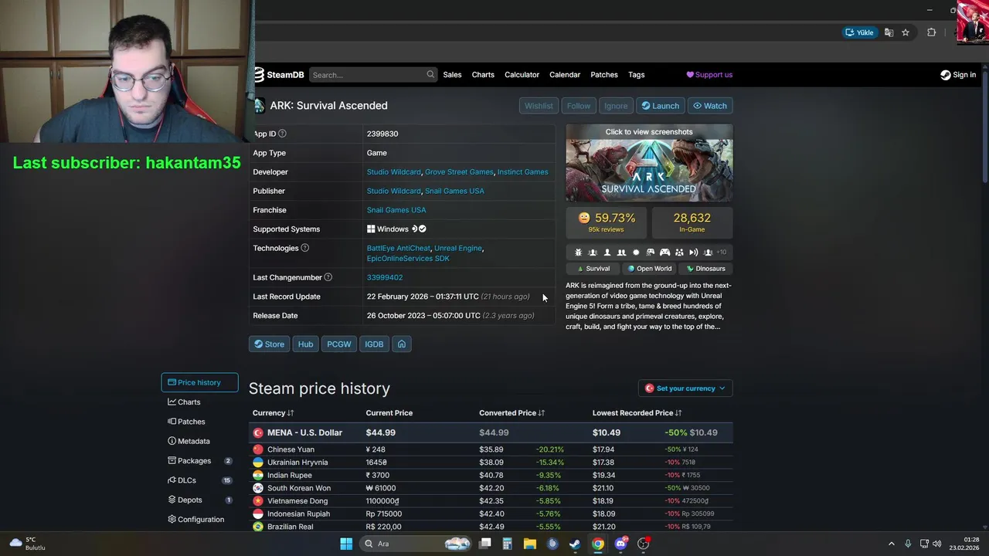Click the +10 more features indicator

click(x=722, y=253)
